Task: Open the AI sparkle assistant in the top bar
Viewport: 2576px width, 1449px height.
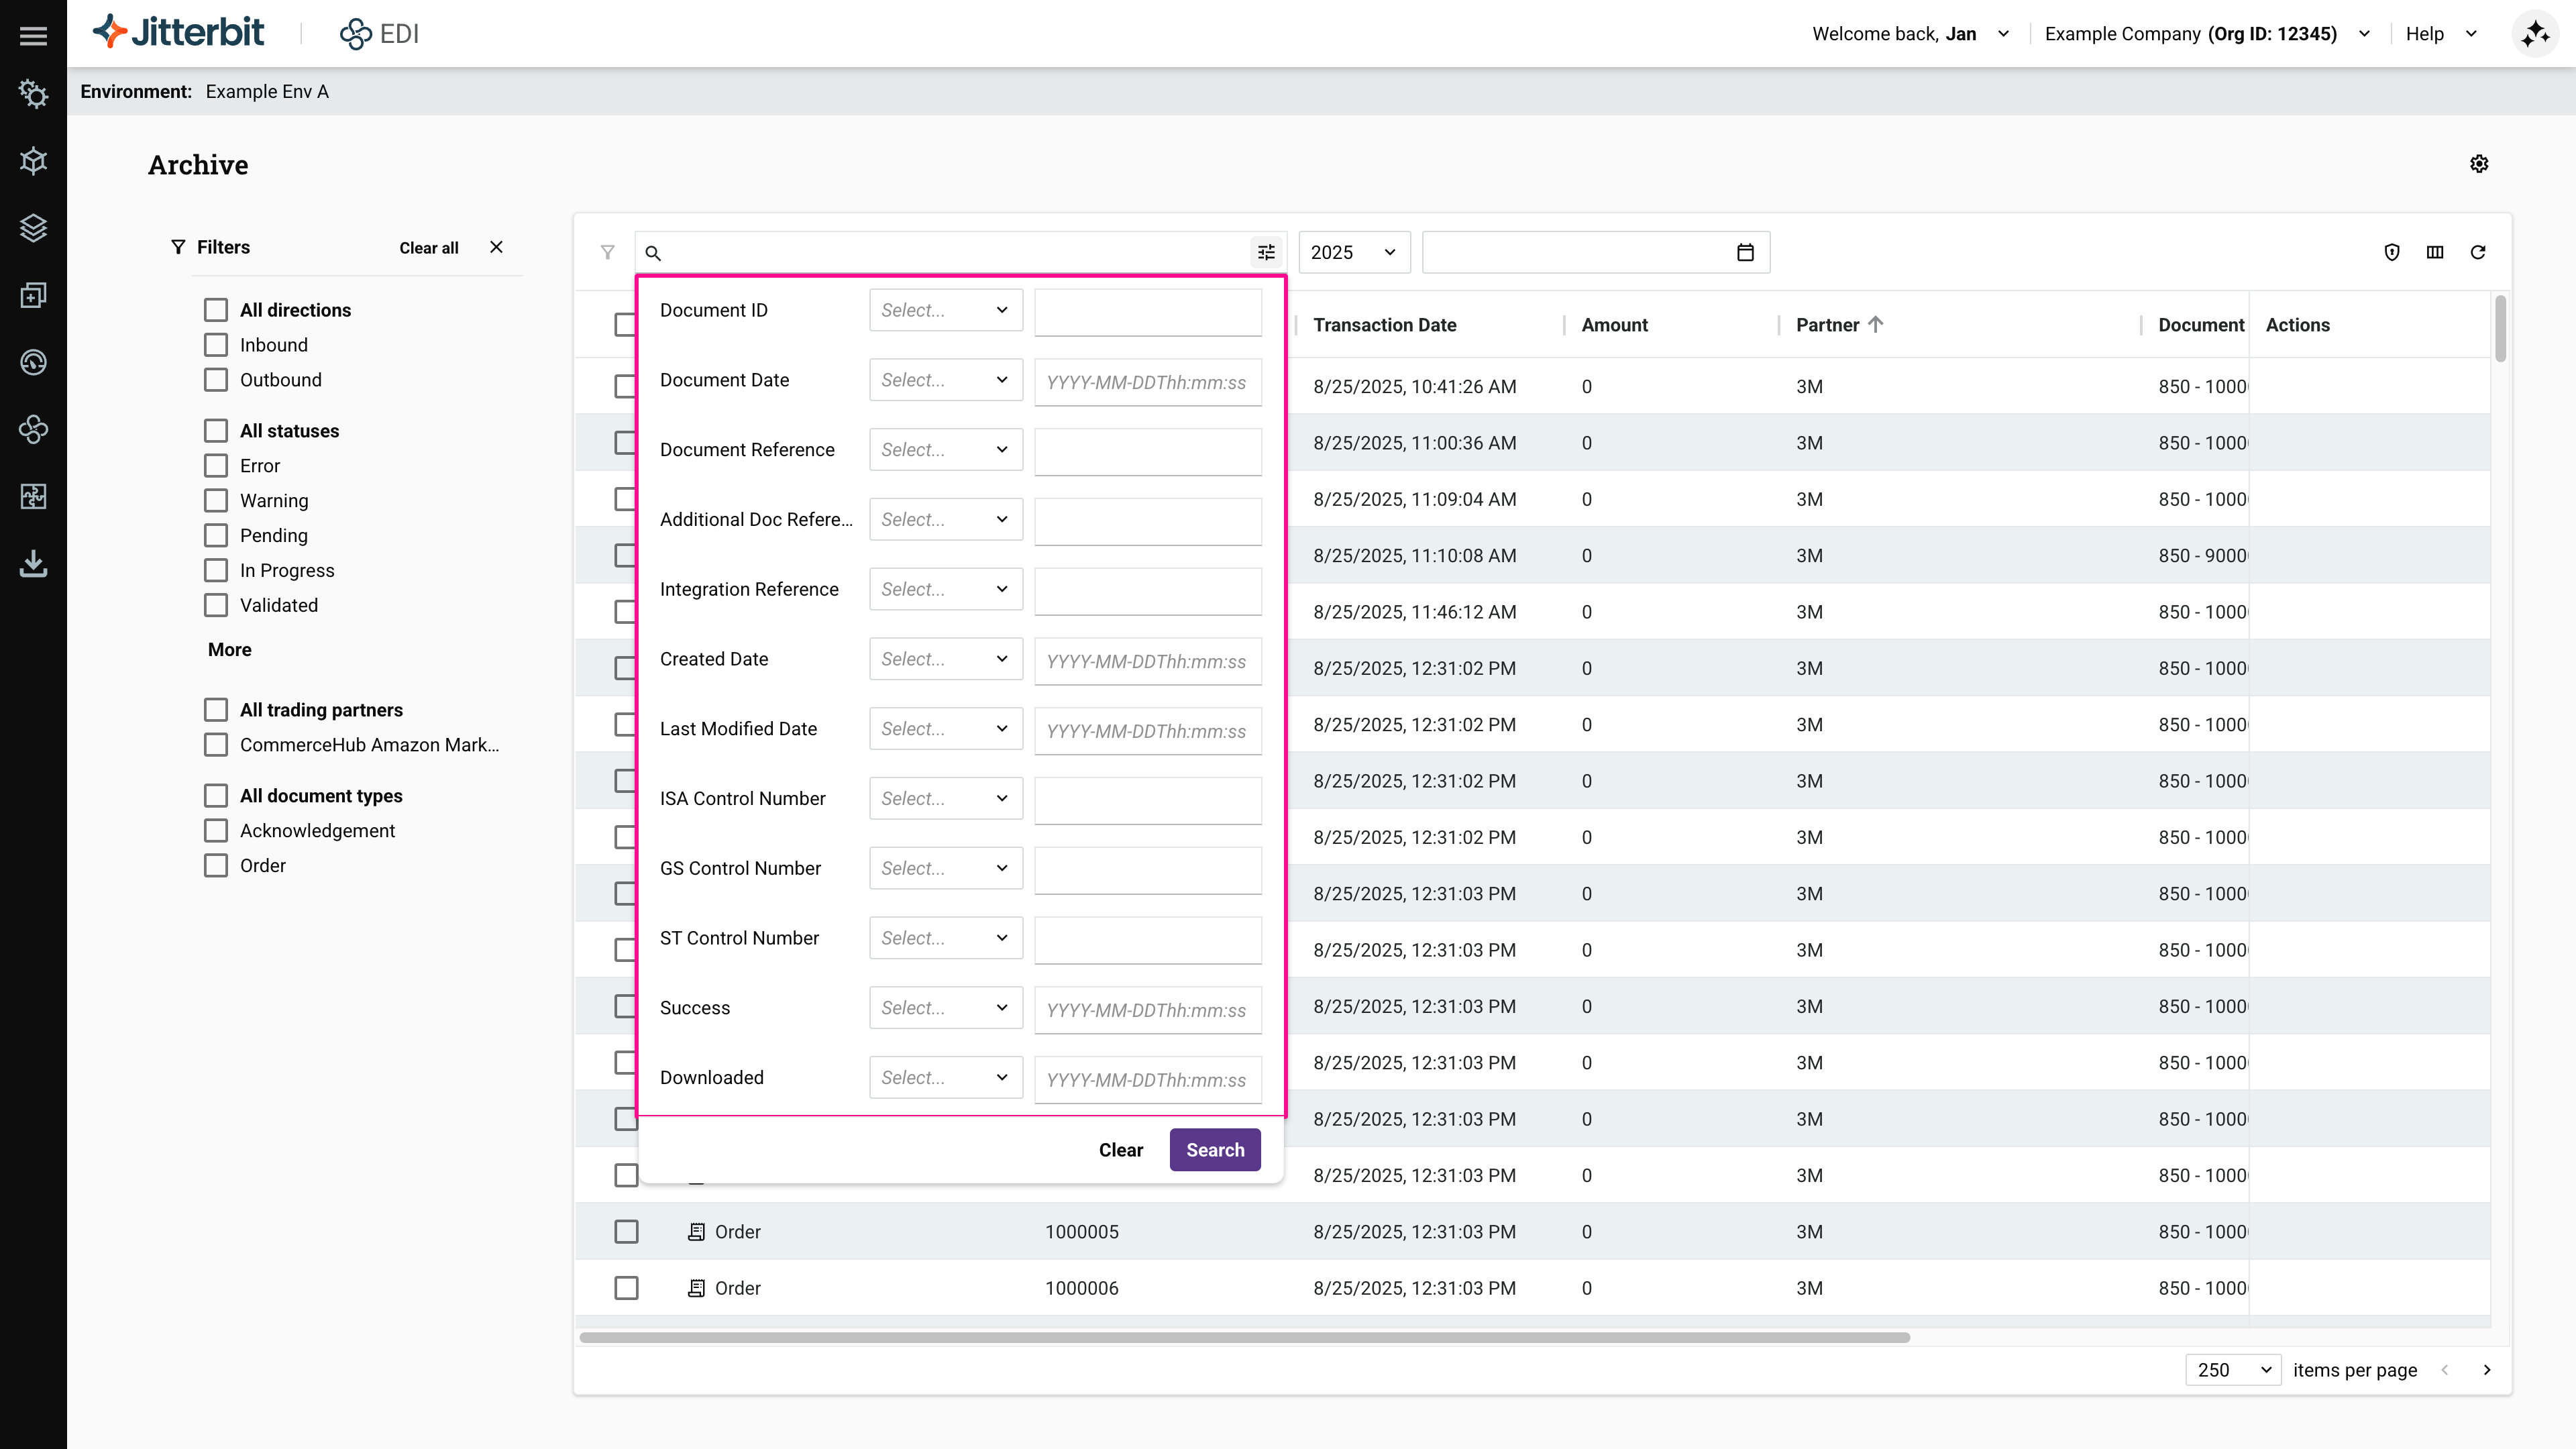Action: point(2536,33)
